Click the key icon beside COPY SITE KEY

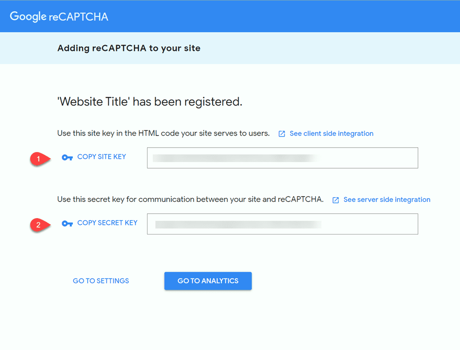point(67,157)
